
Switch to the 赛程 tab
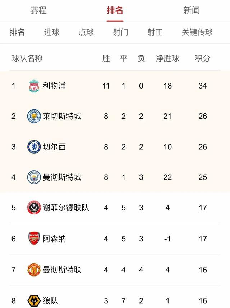coord(38,10)
